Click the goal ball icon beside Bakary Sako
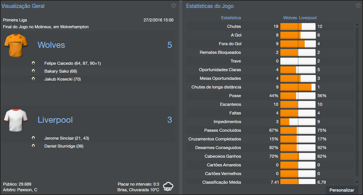Screen dimensions: 363x195 coord(33,71)
